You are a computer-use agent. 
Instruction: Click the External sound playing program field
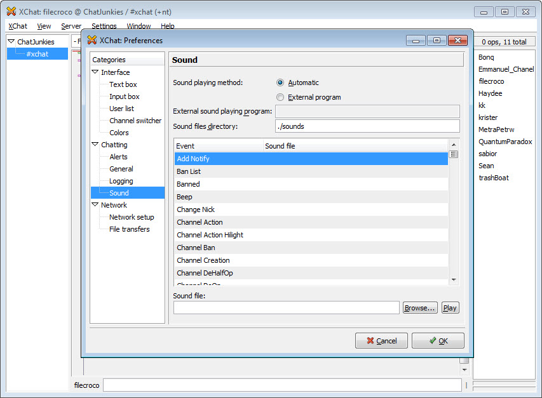[367, 111]
